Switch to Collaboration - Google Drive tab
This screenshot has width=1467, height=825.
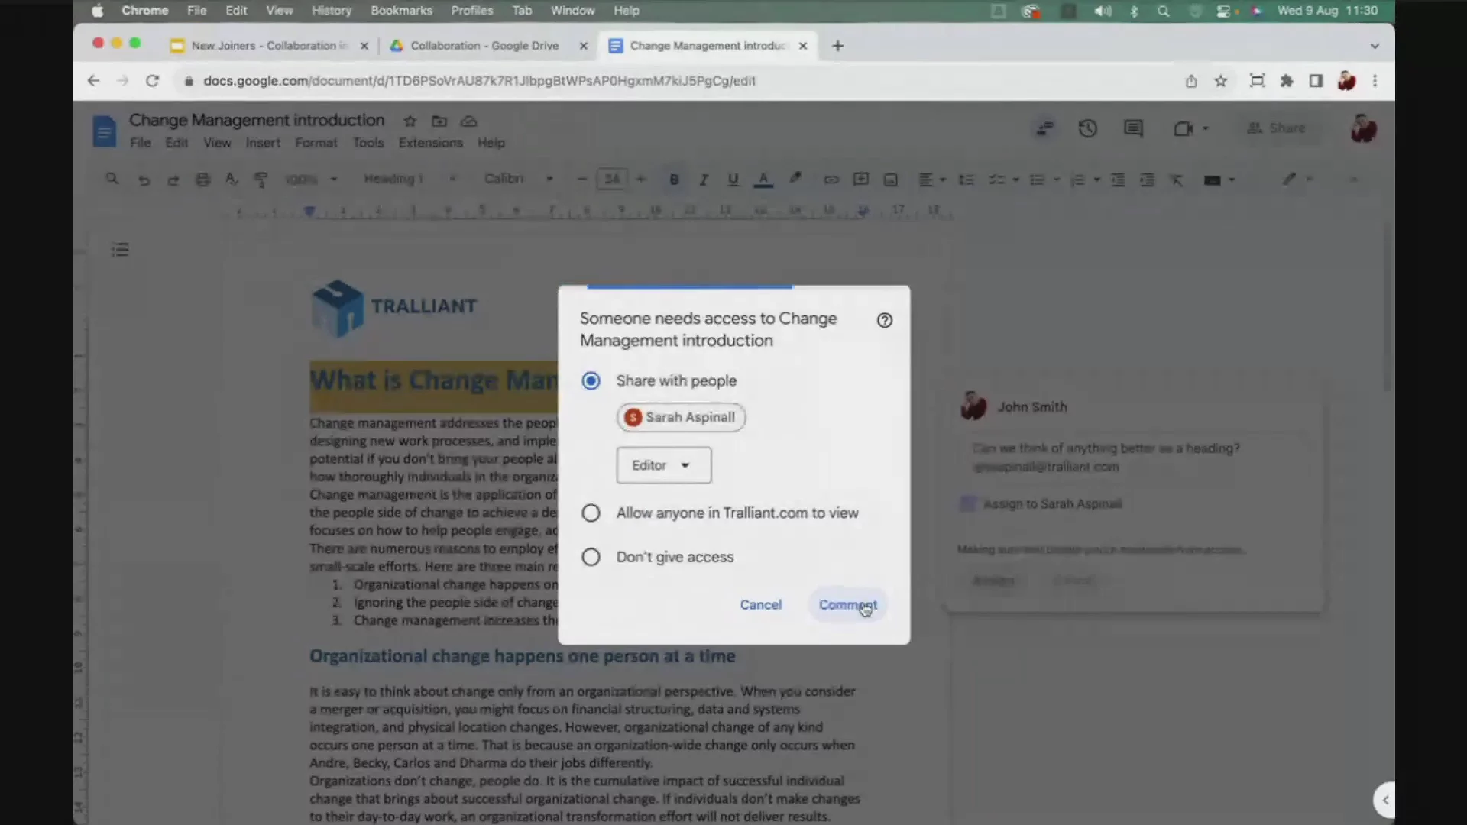tap(484, 46)
